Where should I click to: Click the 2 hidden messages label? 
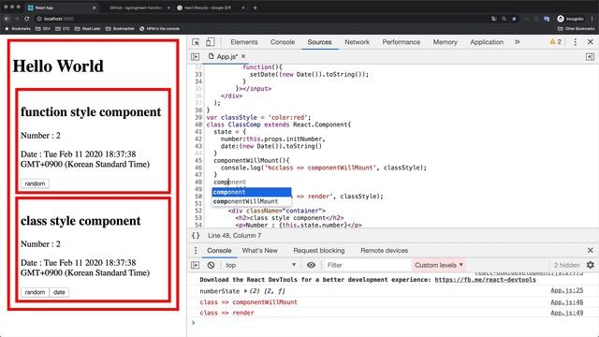566,265
